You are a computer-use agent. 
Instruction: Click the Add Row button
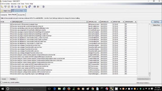coord(156,22)
